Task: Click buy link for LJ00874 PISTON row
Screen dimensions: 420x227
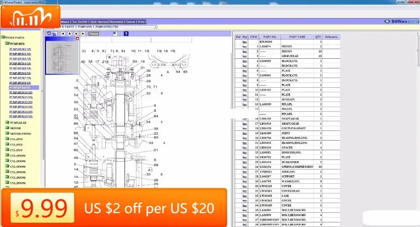Action: tap(245, 47)
